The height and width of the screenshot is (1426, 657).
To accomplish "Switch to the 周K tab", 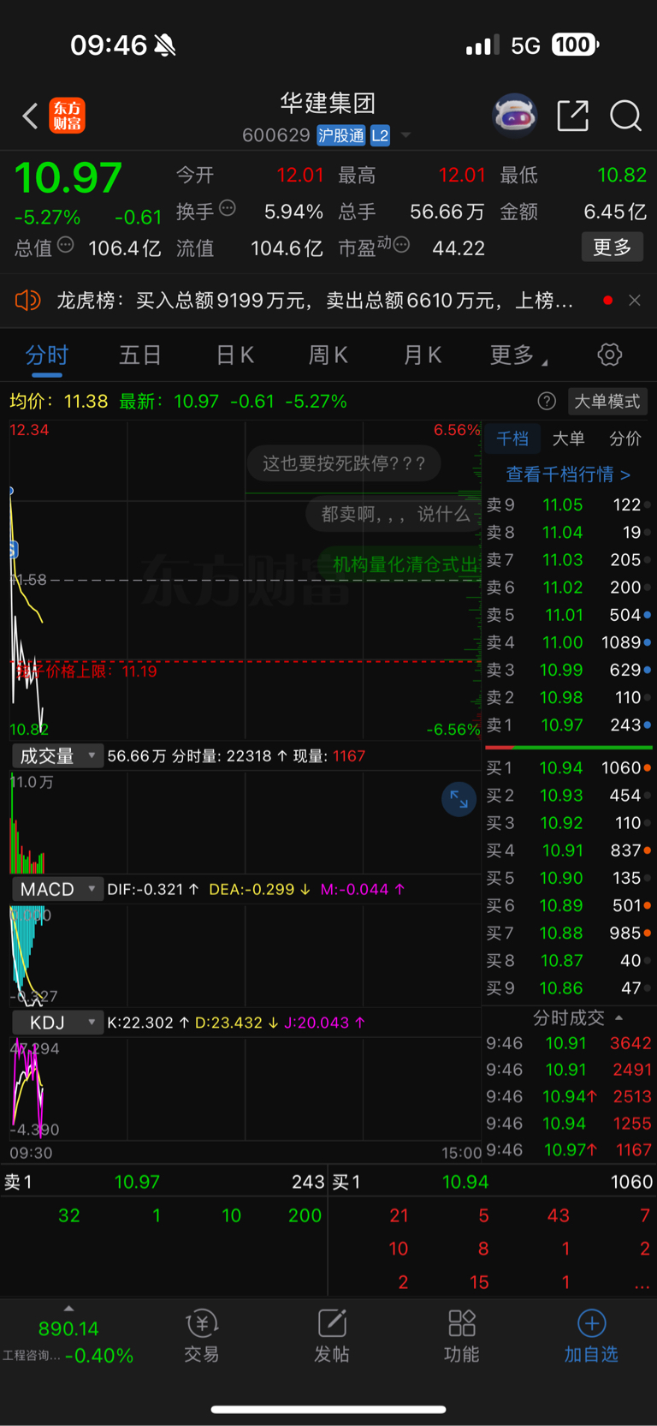I will pos(328,355).
